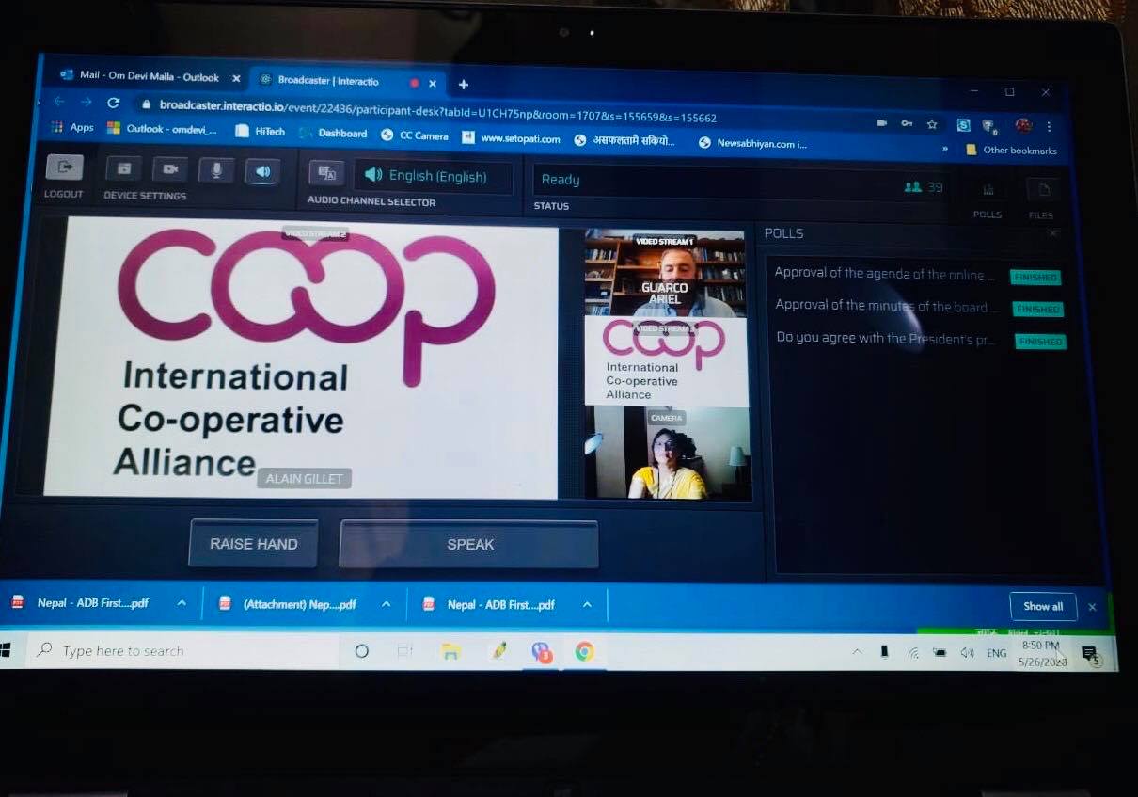Switch to the Mail Outlook browser tab
The image size is (1138, 797).
148,76
